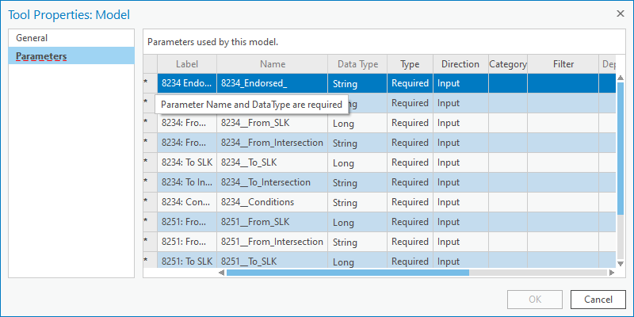
Task: Click the Label column header
Action: tap(186, 64)
